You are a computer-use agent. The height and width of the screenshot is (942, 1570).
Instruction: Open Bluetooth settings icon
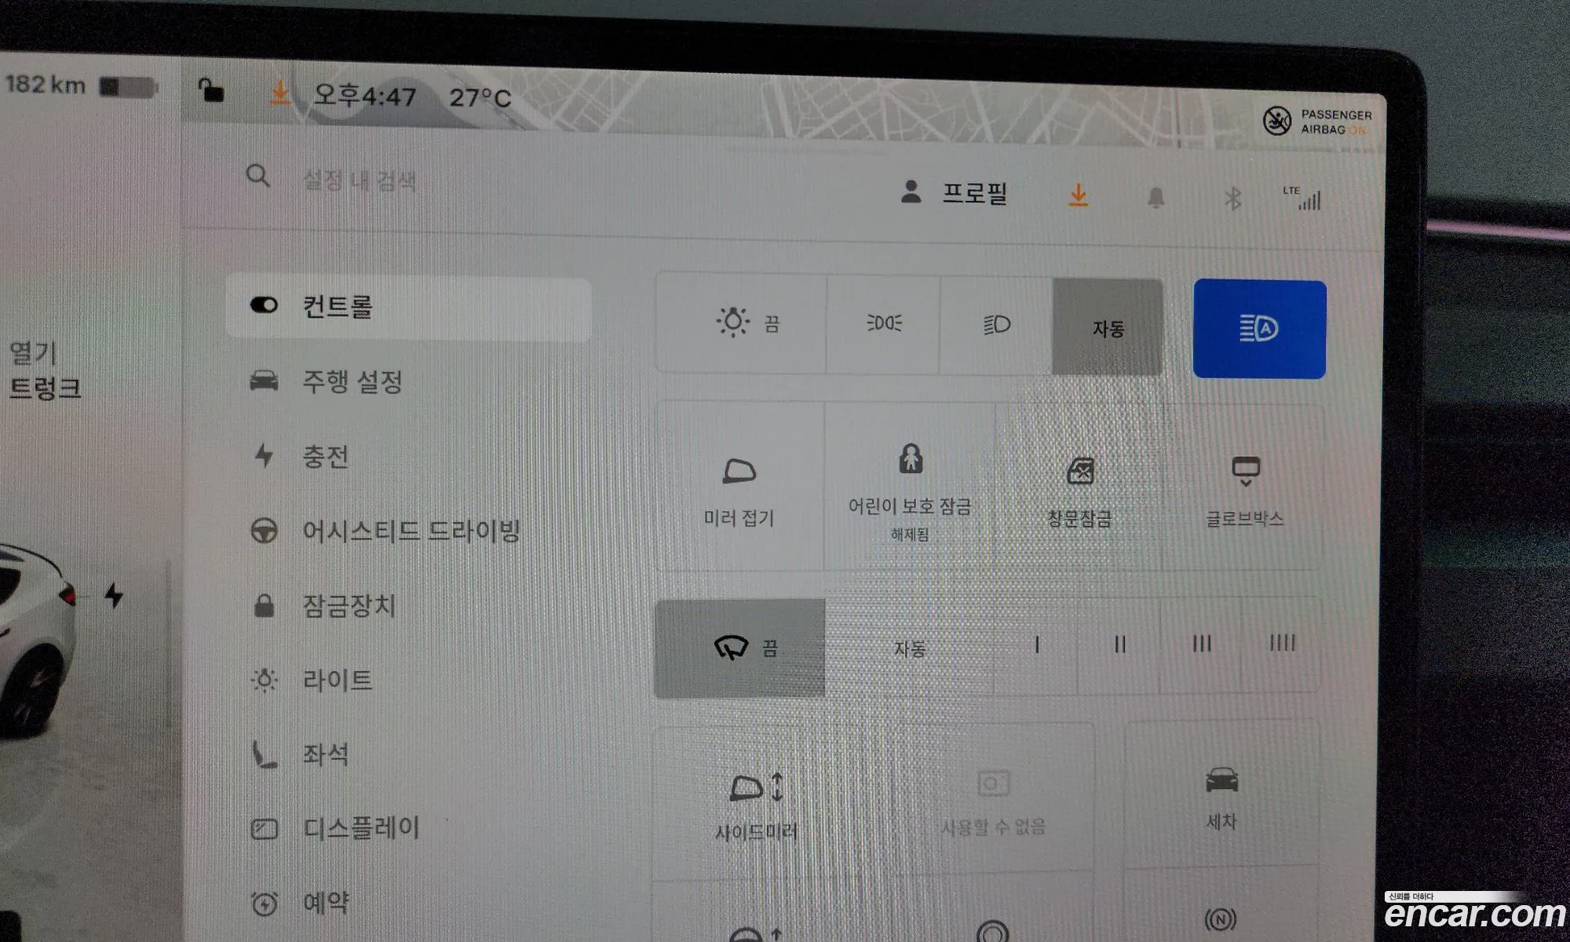[x=1232, y=199]
